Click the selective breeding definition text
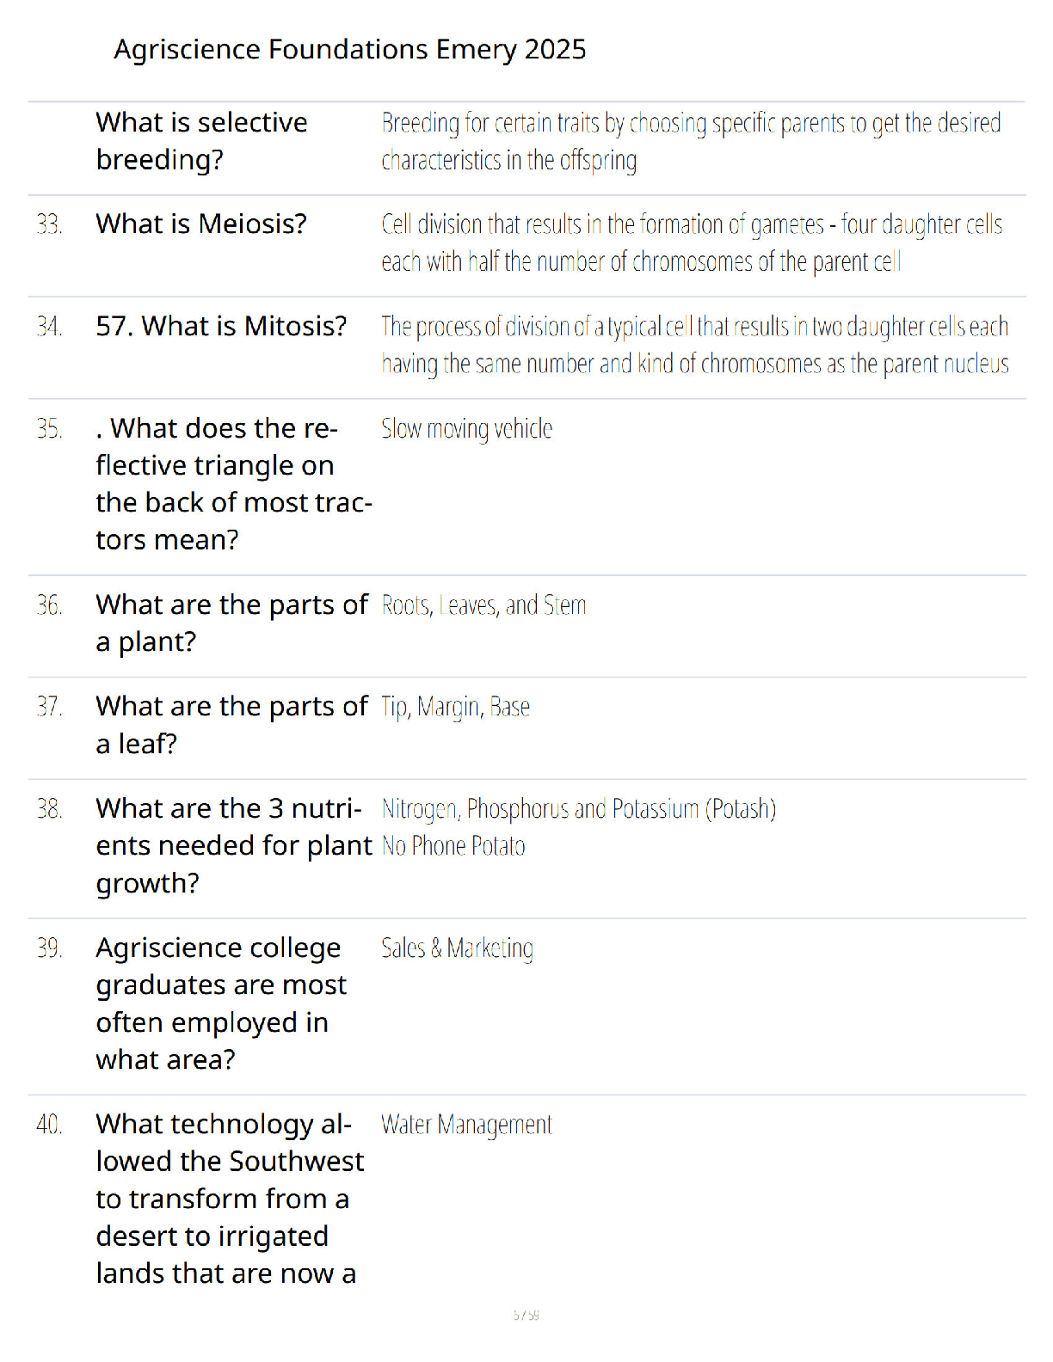This screenshot has height=1362, width=1053. click(x=691, y=141)
